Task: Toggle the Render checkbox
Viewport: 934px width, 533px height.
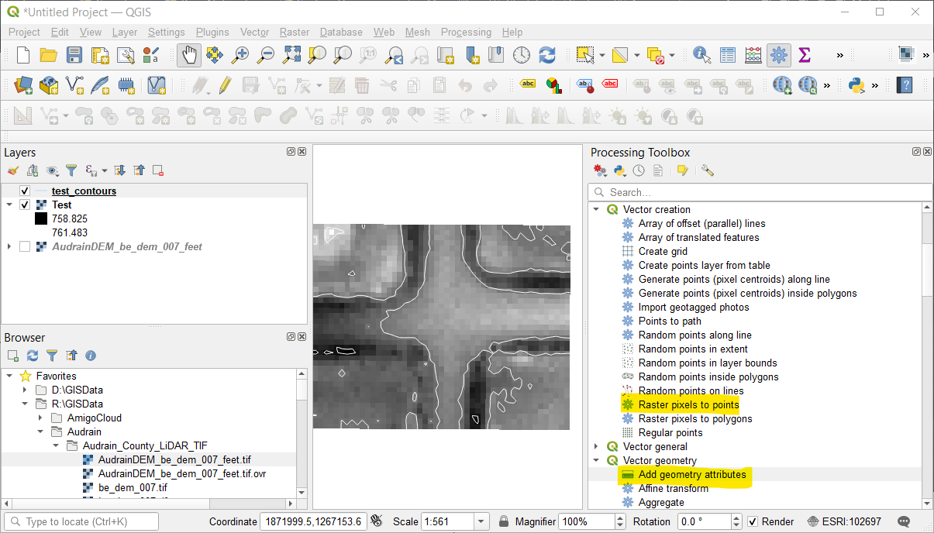Action: 751,521
